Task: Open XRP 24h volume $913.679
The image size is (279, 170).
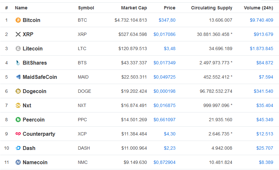Action: click(x=263, y=34)
